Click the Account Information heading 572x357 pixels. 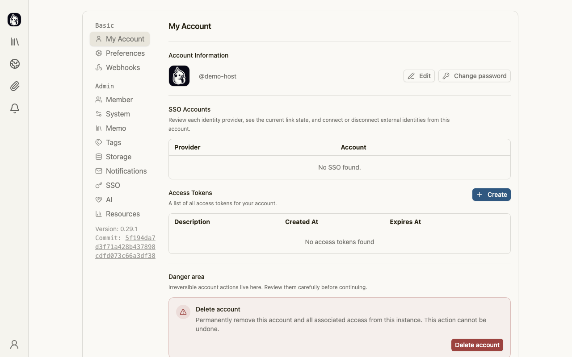tap(198, 55)
